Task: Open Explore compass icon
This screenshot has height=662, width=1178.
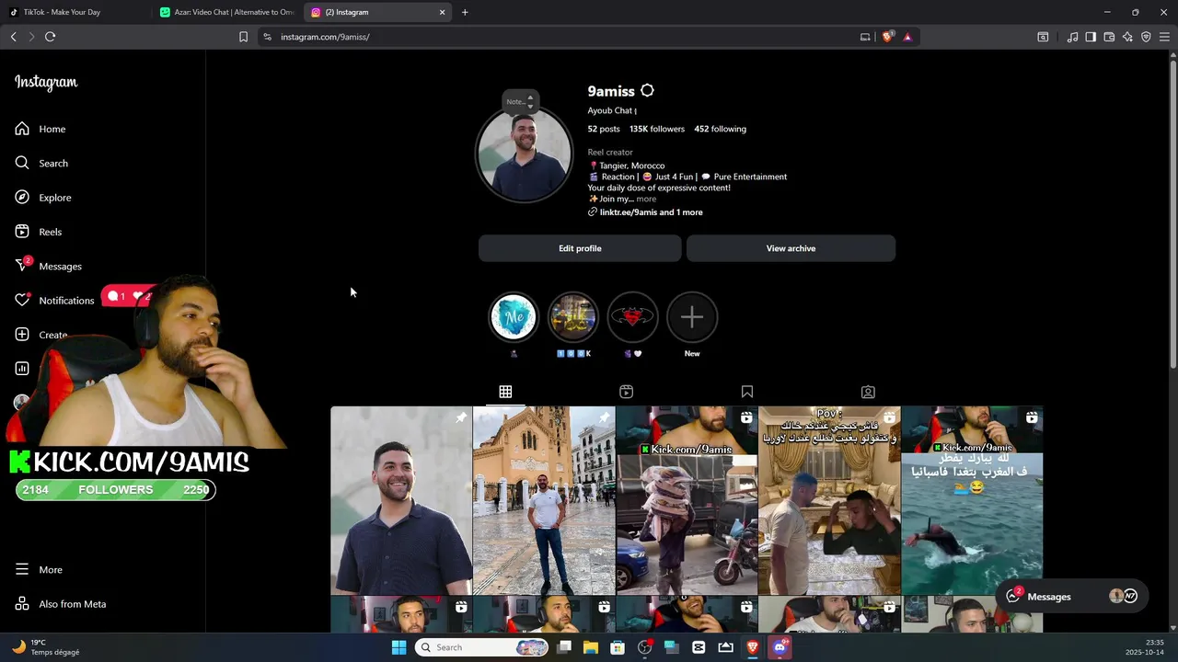Action: coord(22,198)
